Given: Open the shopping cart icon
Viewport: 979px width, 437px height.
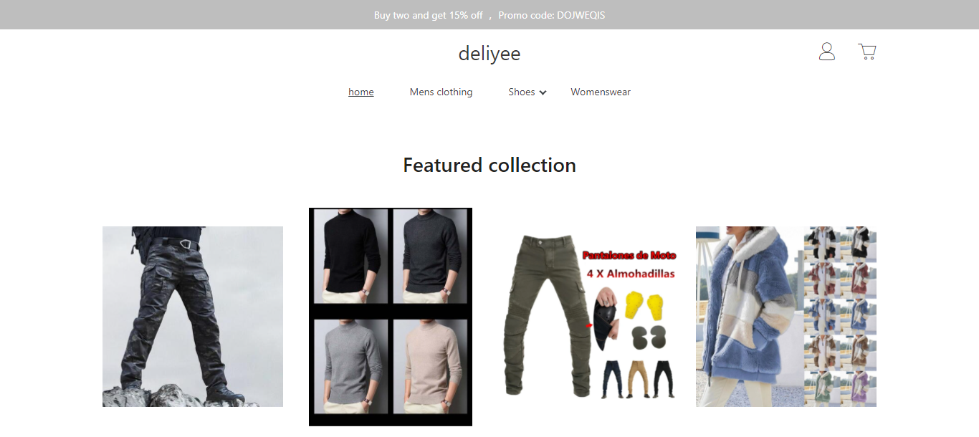Looking at the screenshot, I should [x=867, y=52].
